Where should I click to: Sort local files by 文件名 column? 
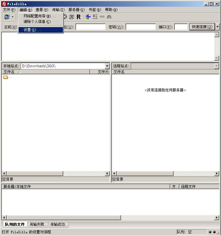(x=46, y=72)
